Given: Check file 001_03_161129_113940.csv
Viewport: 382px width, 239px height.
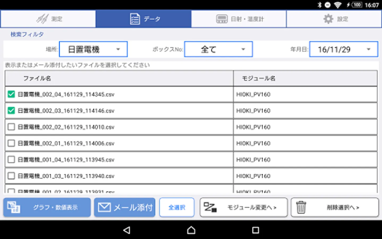Looking at the screenshot, I should (x=11, y=176).
